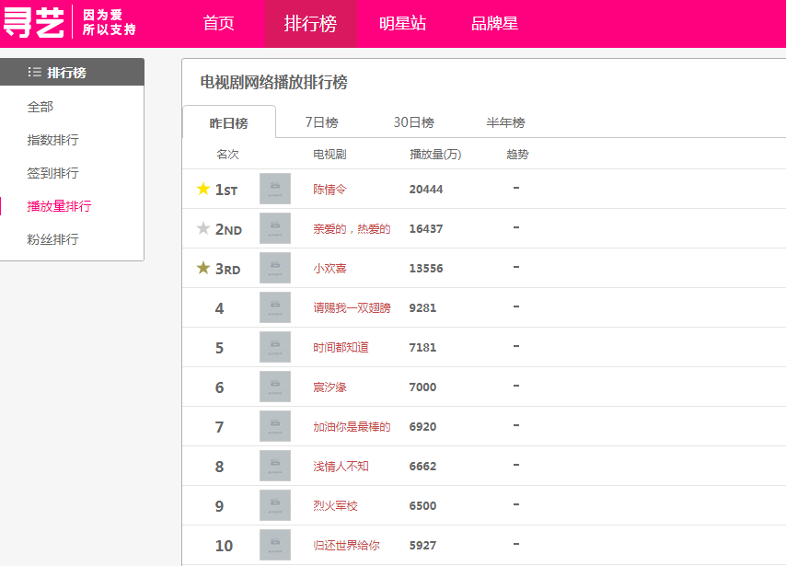Click the poster icon for 陈情令

pyautogui.click(x=274, y=189)
